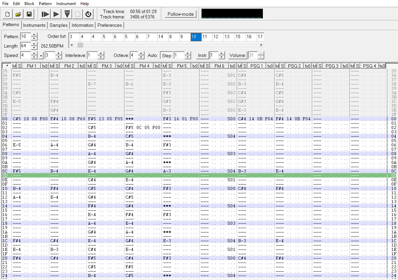Mute the PSG 4 channel
398x280 pixels.
[352, 66]
